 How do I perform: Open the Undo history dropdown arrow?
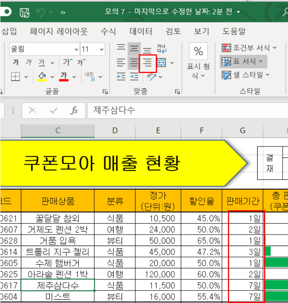coord(51,12)
